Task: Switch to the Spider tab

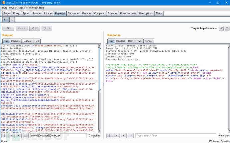Action: (x=26, y=14)
